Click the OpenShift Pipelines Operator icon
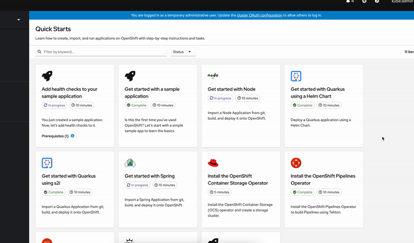The image size is (414, 243). [296, 163]
